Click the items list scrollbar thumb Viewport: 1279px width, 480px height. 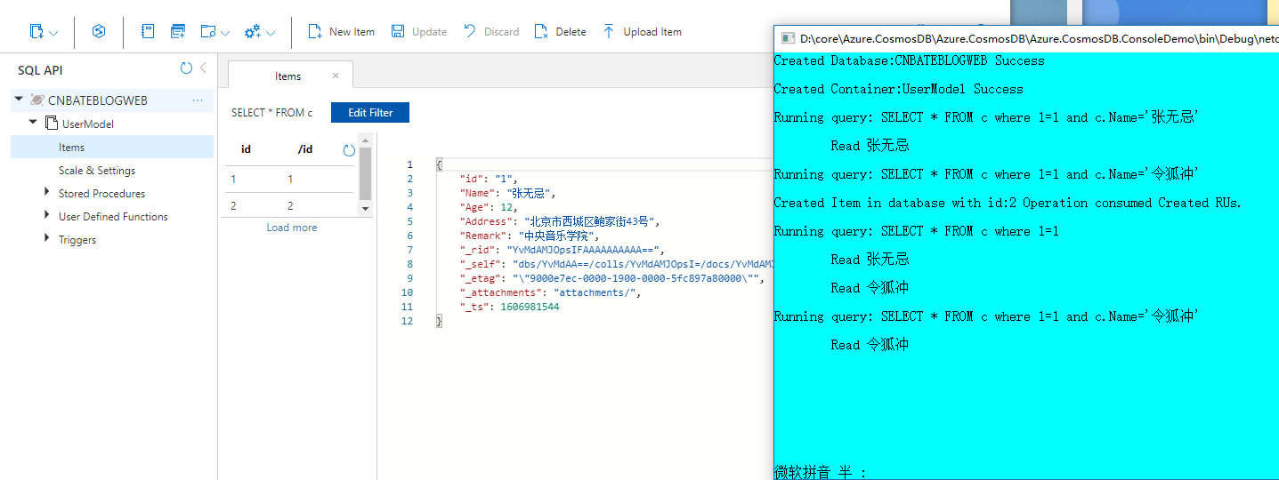click(365, 173)
